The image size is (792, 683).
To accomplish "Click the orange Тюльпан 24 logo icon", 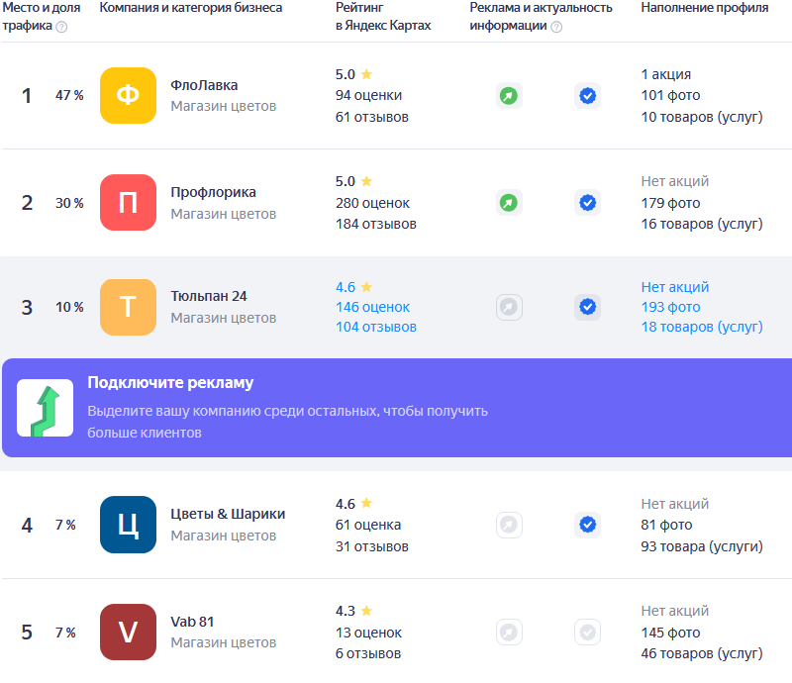I will click(x=128, y=307).
